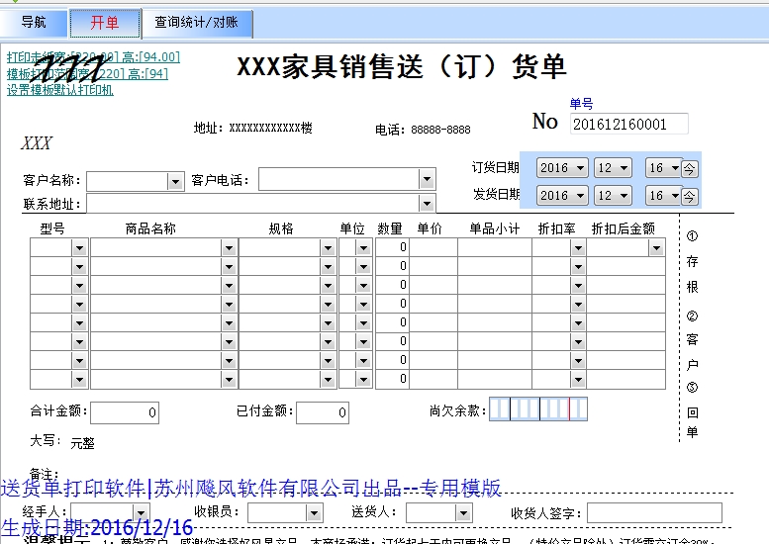Click the 单号 order number field
Image resolution: width=769 pixels, height=544 pixels.
click(628, 124)
